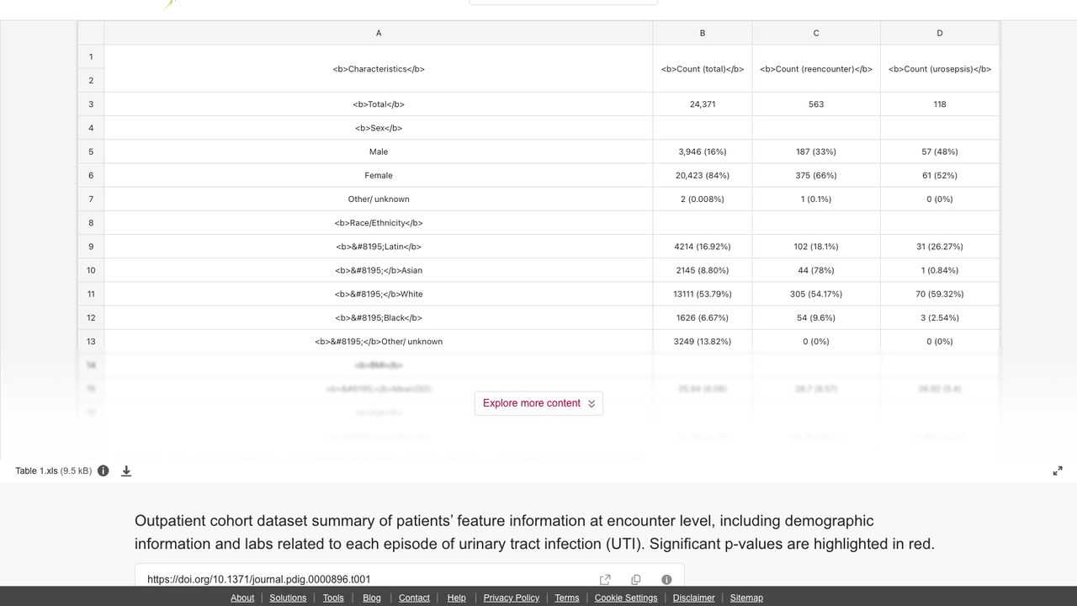
Task: Open the DOI link in new window
Action: (605, 579)
